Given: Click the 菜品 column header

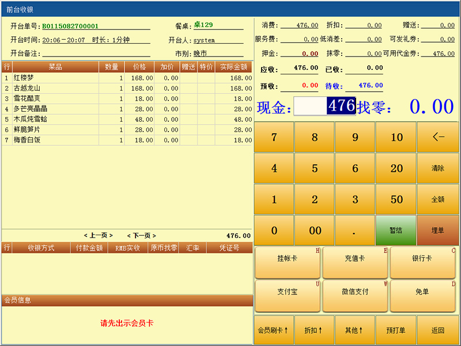Looking at the screenshot, I should click(x=55, y=67).
